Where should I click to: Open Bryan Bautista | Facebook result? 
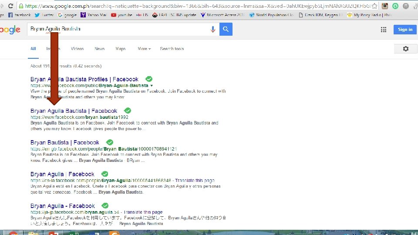pos(64,143)
